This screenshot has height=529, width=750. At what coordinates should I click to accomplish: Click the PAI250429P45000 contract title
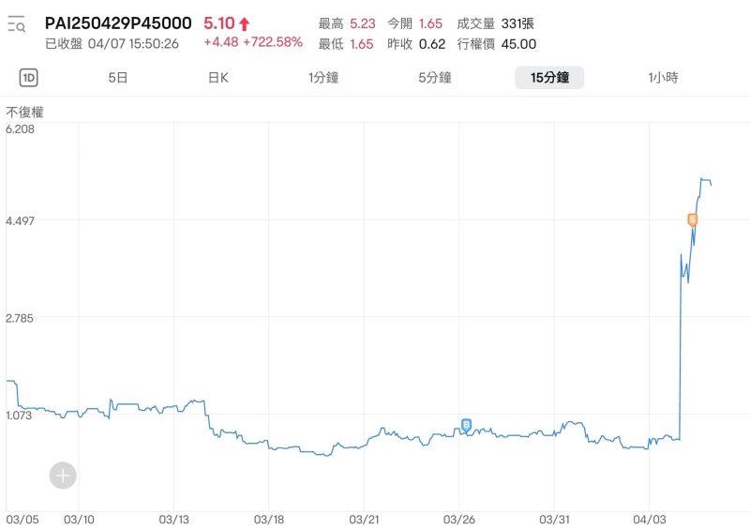point(118,23)
